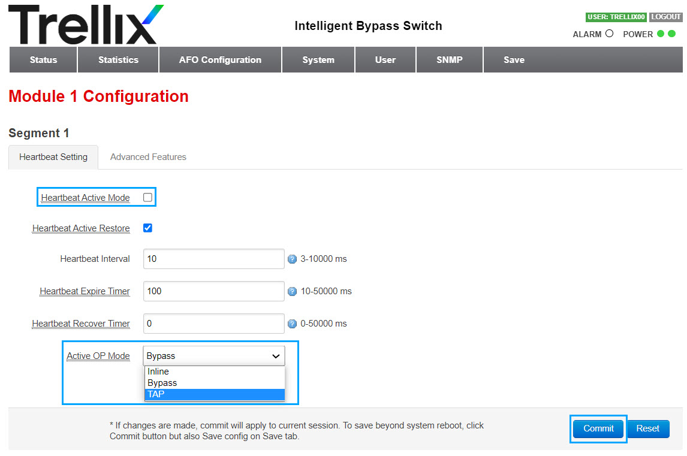Open the User menu
Screen dimensions: 687x456
pyautogui.click(x=385, y=59)
